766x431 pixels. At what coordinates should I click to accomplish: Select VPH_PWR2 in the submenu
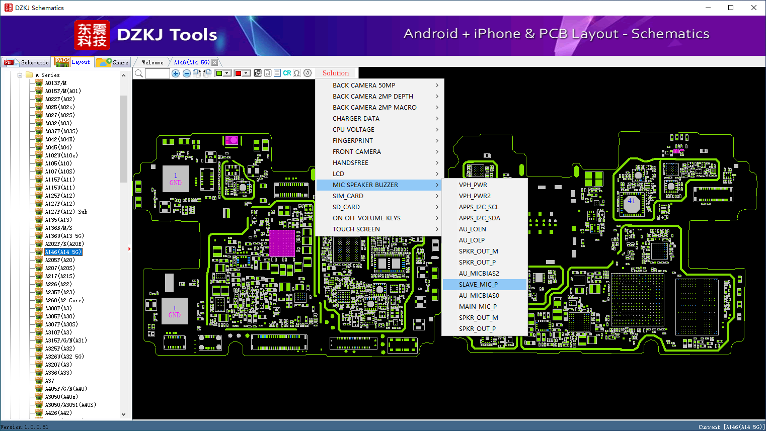[x=485, y=196]
